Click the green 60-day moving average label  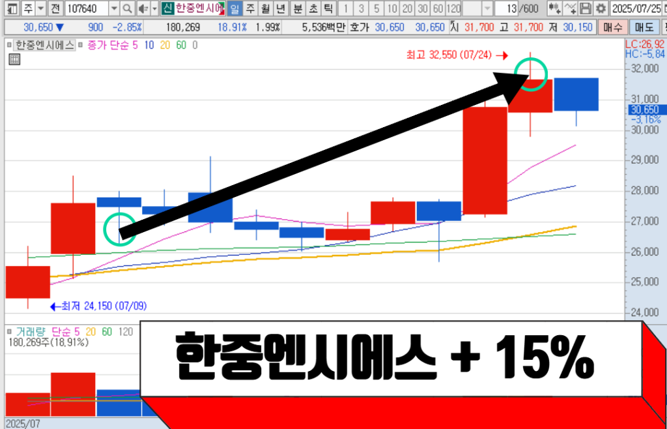tap(181, 45)
